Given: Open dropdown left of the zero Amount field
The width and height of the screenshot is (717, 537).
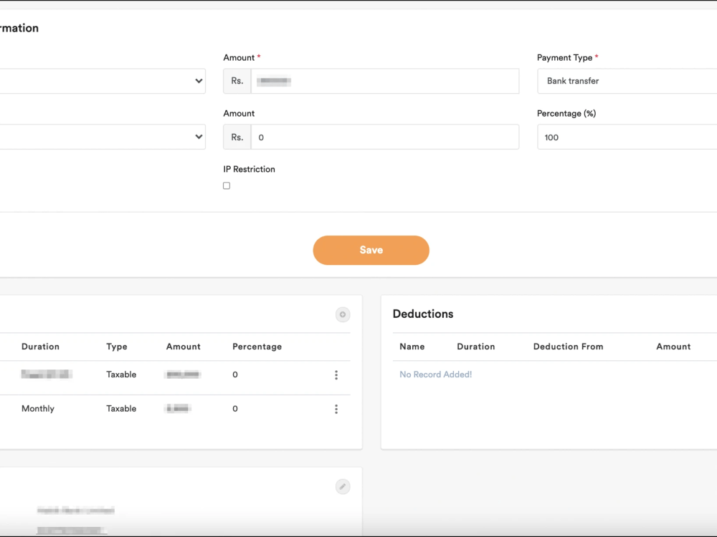Looking at the screenshot, I should pos(103,137).
